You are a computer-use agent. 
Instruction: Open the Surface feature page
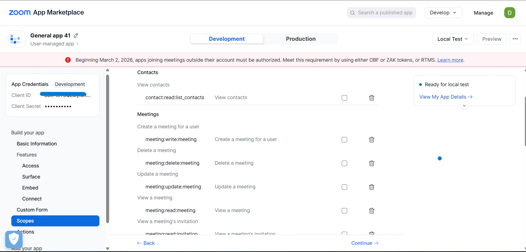[31, 177]
